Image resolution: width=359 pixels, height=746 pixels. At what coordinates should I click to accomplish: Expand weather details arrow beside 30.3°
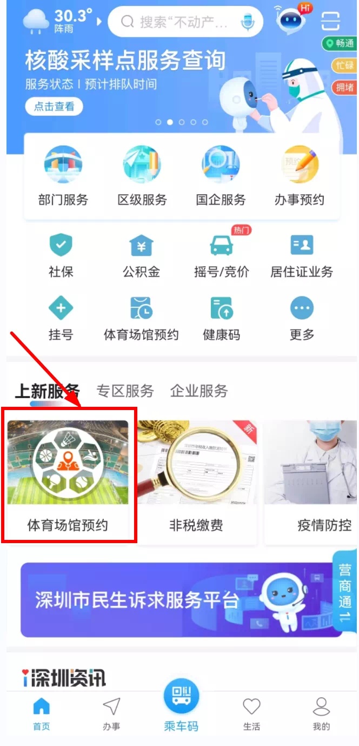[x=99, y=22]
